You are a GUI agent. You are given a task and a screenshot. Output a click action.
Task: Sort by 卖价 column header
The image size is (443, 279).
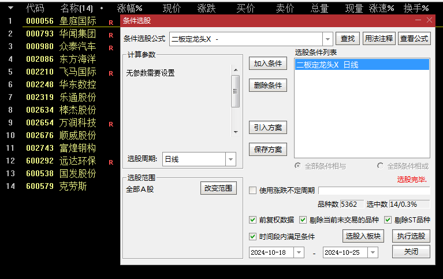click(x=285, y=8)
